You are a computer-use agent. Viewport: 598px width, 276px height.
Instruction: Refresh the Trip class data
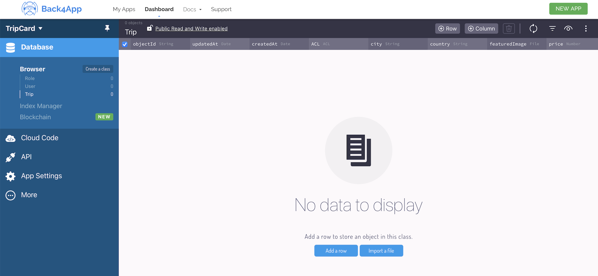[x=533, y=29]
